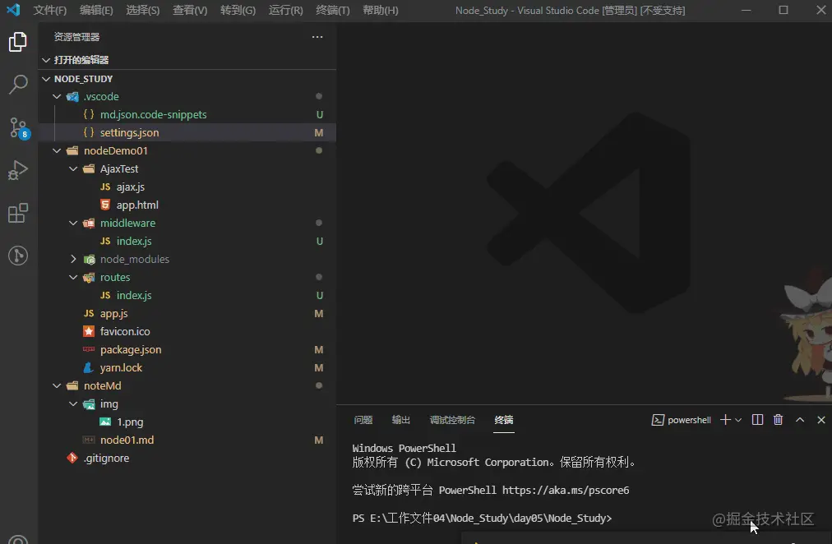Open the 查看(V) menu
Image resolution: width=832 pixels, height=544 pixels.
point(190,10)
